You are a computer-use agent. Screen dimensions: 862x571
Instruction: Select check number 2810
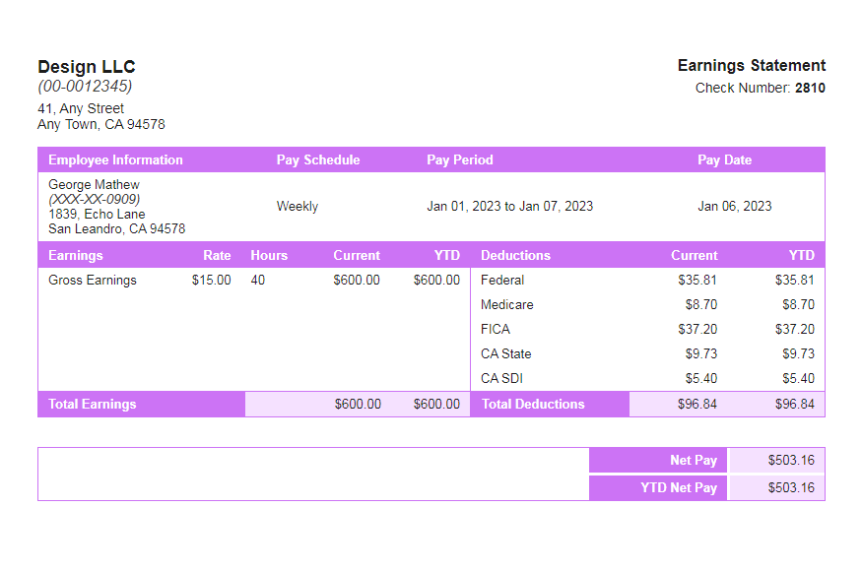812,88
